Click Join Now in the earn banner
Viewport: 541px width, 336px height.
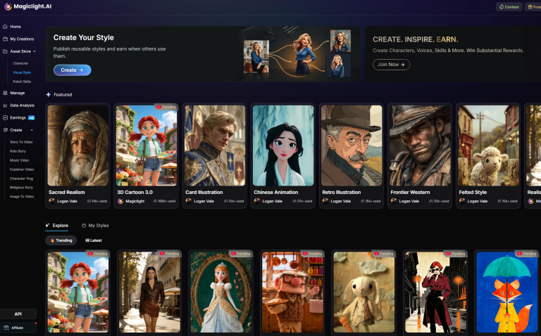[391, 65]
